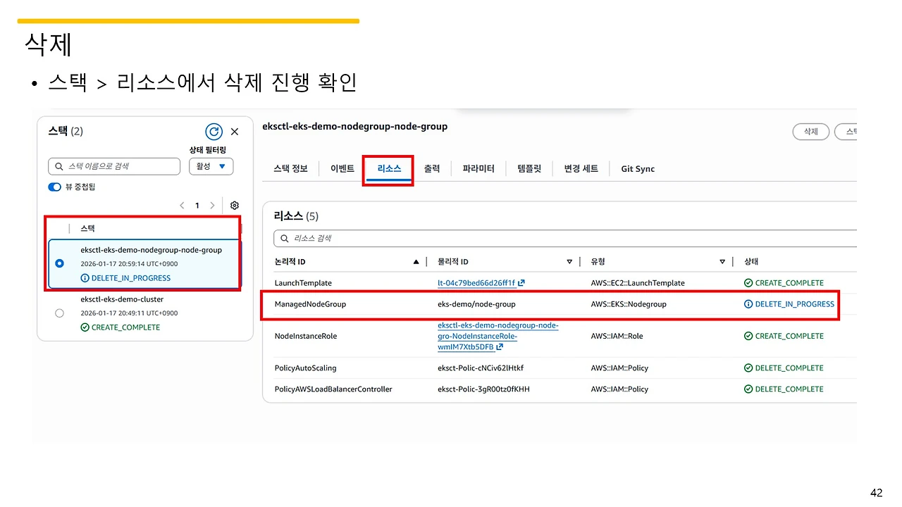Select the PolicyAWSLoadBalancerController logical ID cell
The height and width of the screenshot is (507, 902).
click(333, 389)
